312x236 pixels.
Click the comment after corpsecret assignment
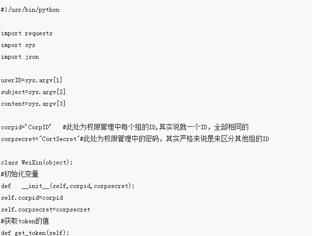(174, 139)
